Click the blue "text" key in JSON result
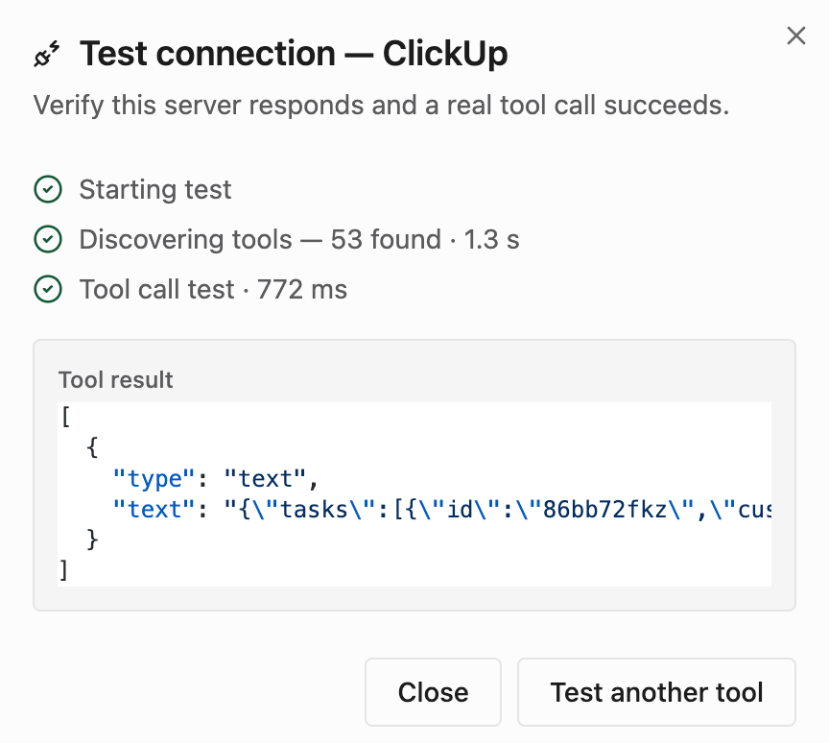Image resolution: width=829 pixels, height=743 pixels. (148, 510)
